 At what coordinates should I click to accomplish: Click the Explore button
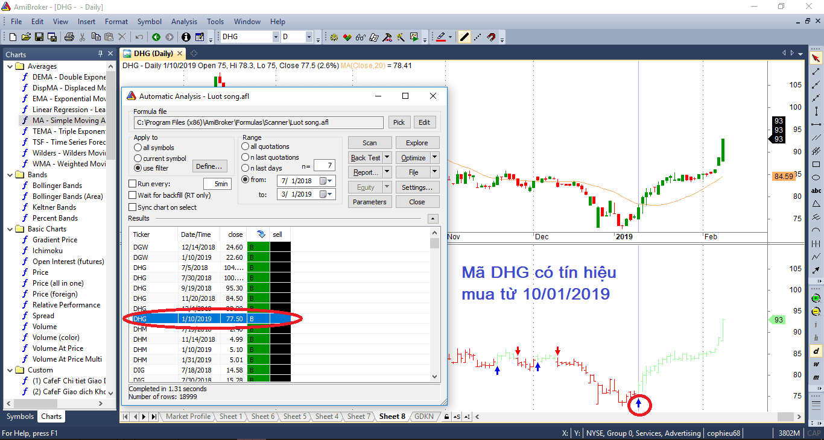pyautogui.click(x=417, y=143)
